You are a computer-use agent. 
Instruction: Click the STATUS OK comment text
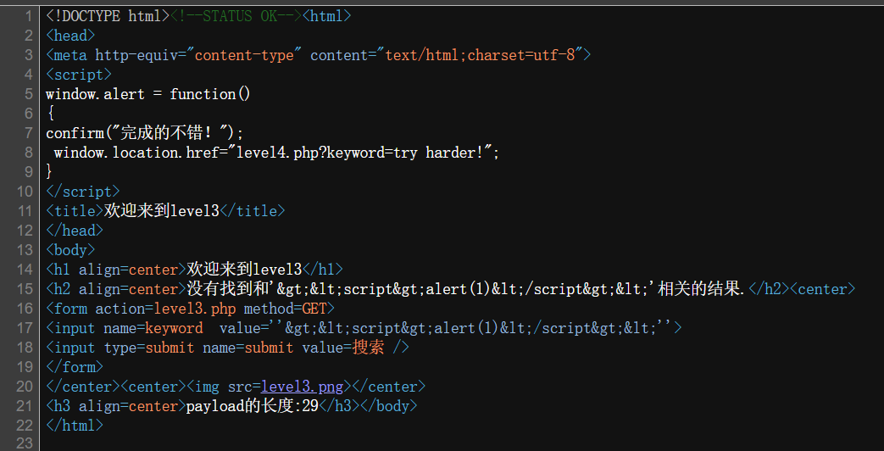236,16
